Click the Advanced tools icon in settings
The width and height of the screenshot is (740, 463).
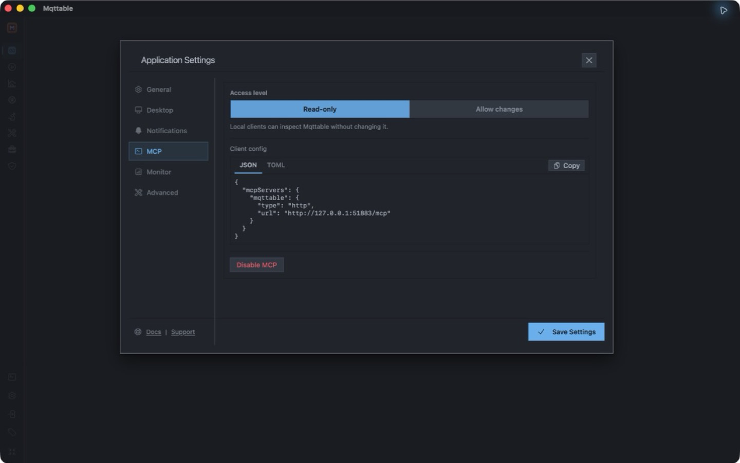pos(138,192)
